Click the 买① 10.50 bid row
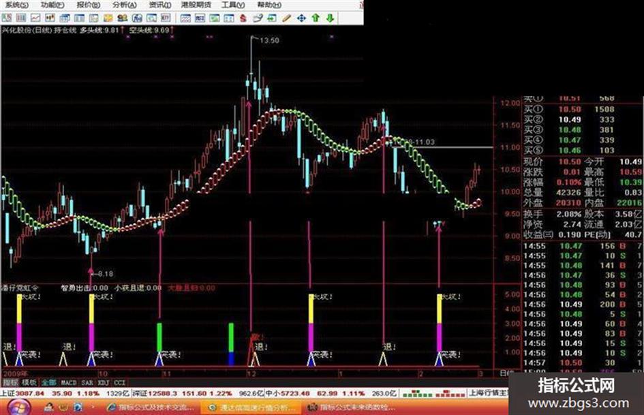 [569, 109]
